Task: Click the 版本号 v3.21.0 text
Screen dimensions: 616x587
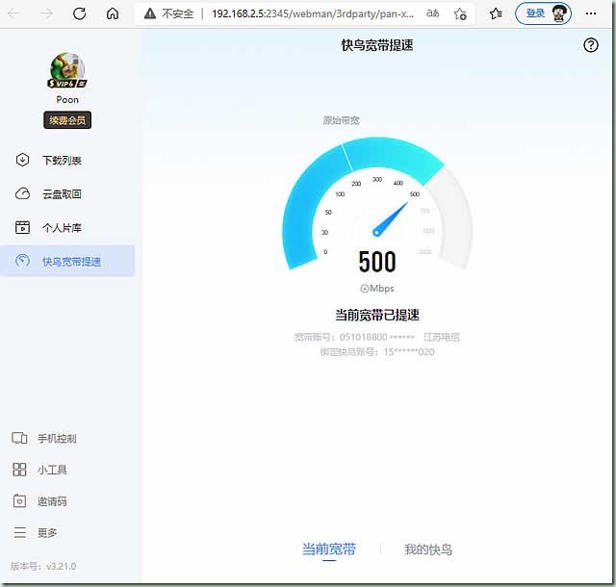Action: [43, 566]
